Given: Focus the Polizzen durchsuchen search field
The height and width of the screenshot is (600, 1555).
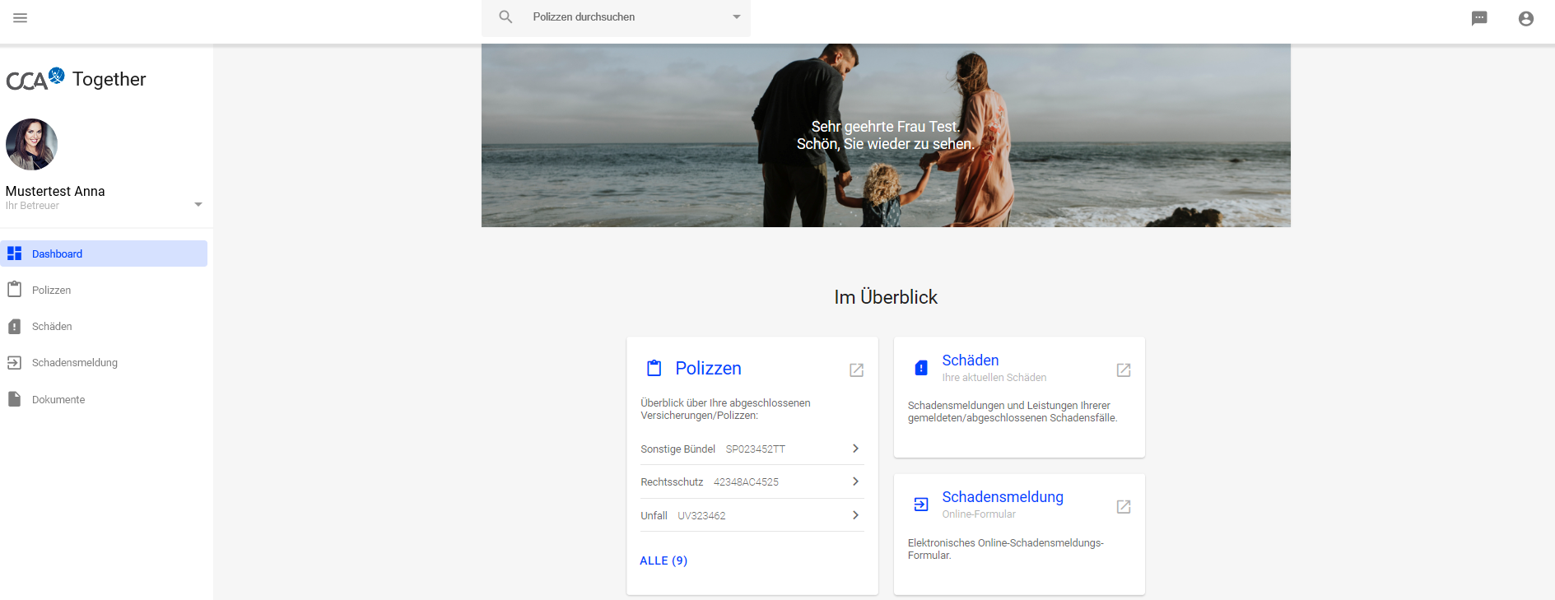Looking at the screenshot, I should [x=616, y=17].
